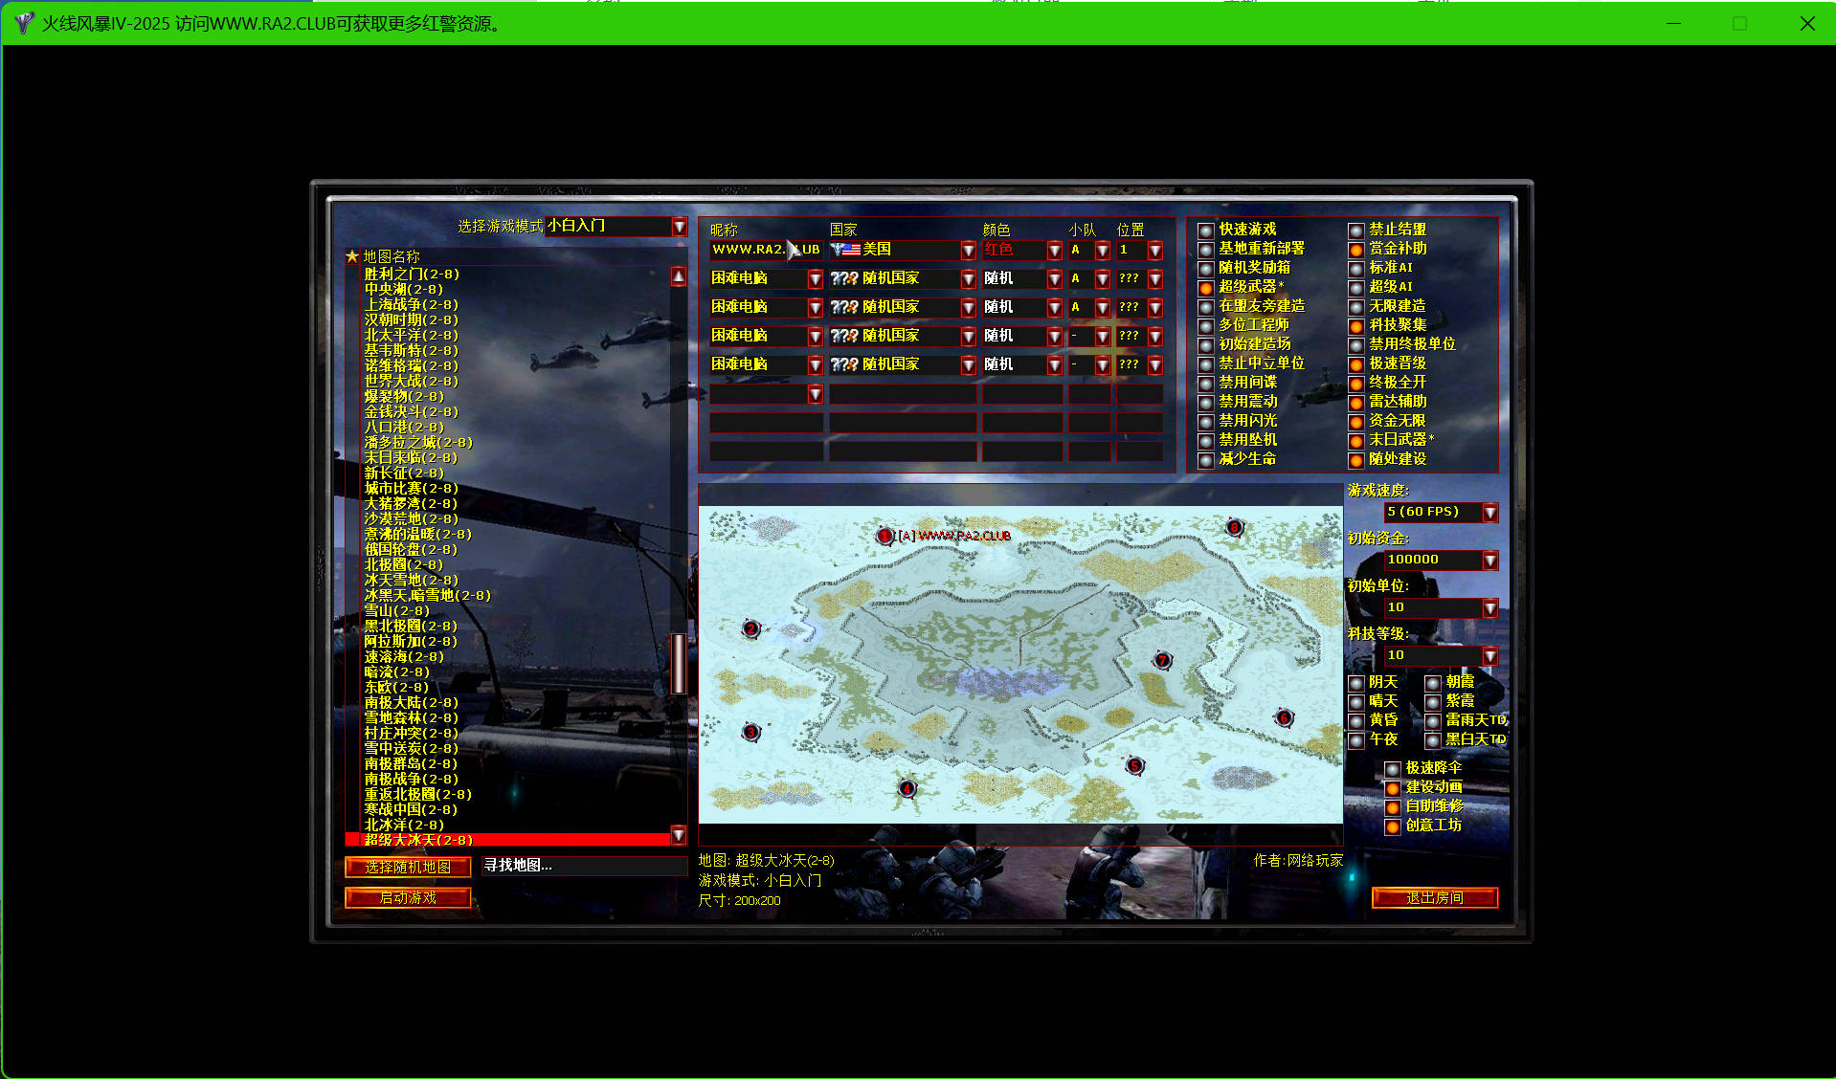Toggle the 超级AI checkbox

[1356, 288]
